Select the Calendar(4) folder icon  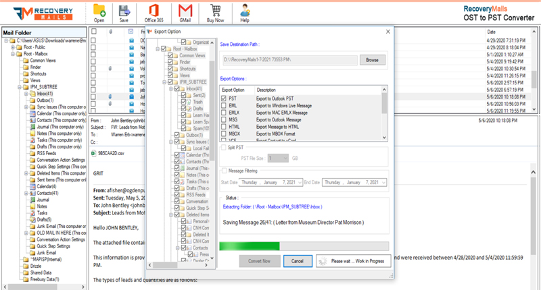click(x=32, y=186)
